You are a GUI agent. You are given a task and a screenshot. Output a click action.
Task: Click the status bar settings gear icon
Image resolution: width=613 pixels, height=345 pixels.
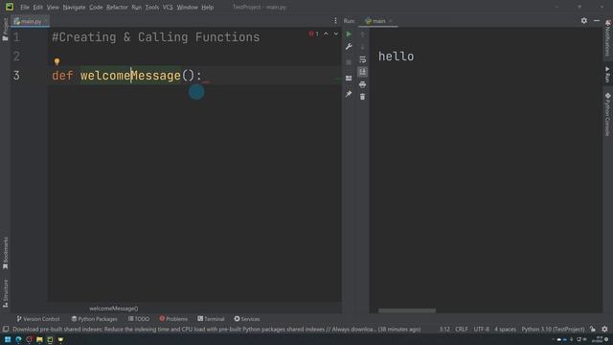coord(604,329)
